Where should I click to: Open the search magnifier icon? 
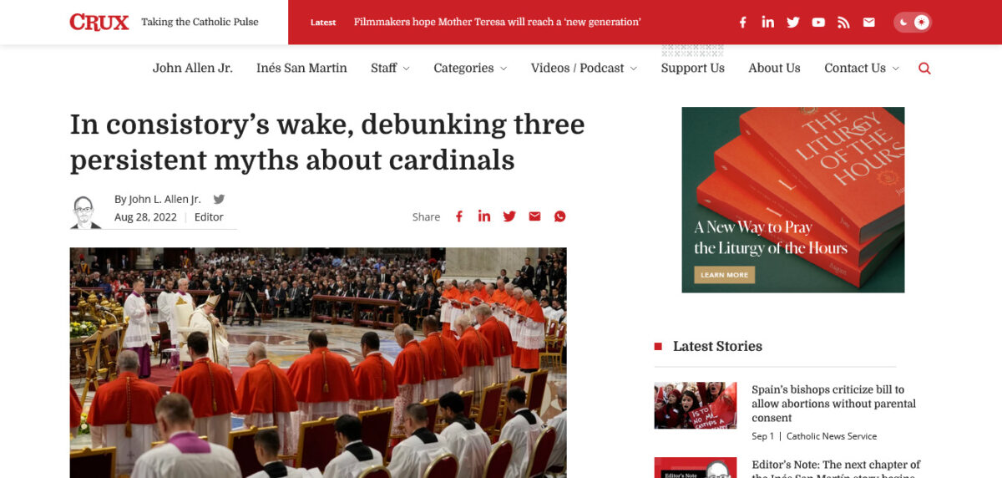[x=924, y=69]
